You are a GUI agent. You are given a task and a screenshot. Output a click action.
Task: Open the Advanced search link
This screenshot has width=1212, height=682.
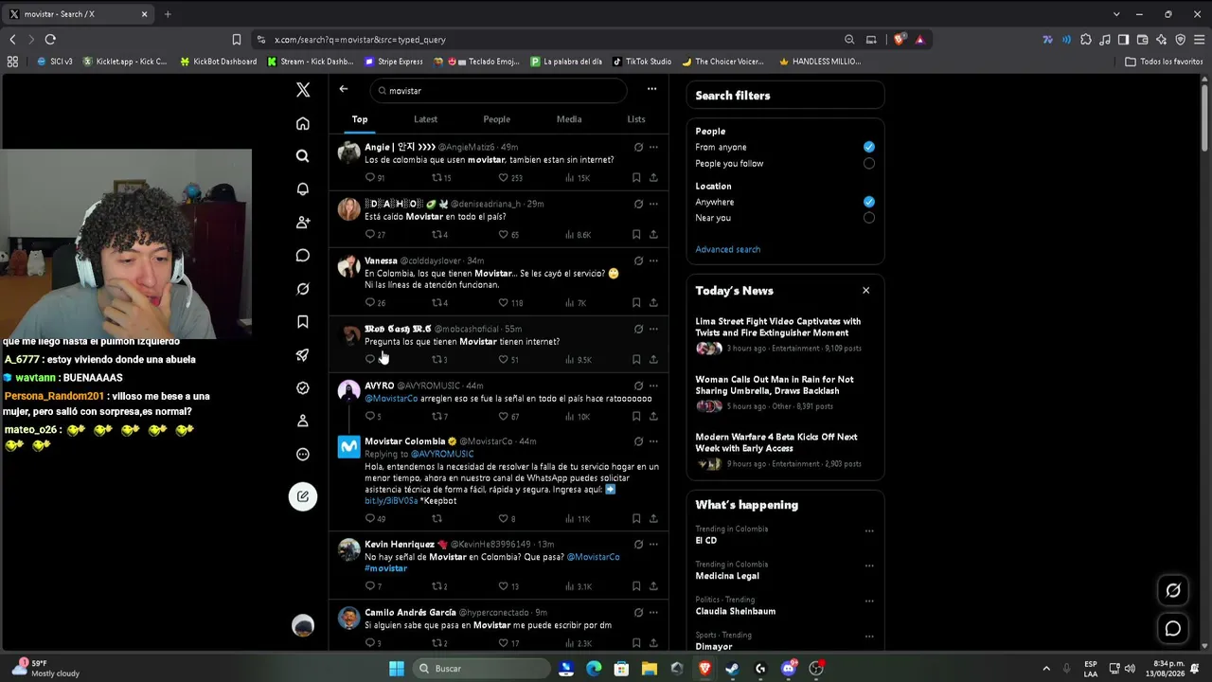click(x=727, y=250)
